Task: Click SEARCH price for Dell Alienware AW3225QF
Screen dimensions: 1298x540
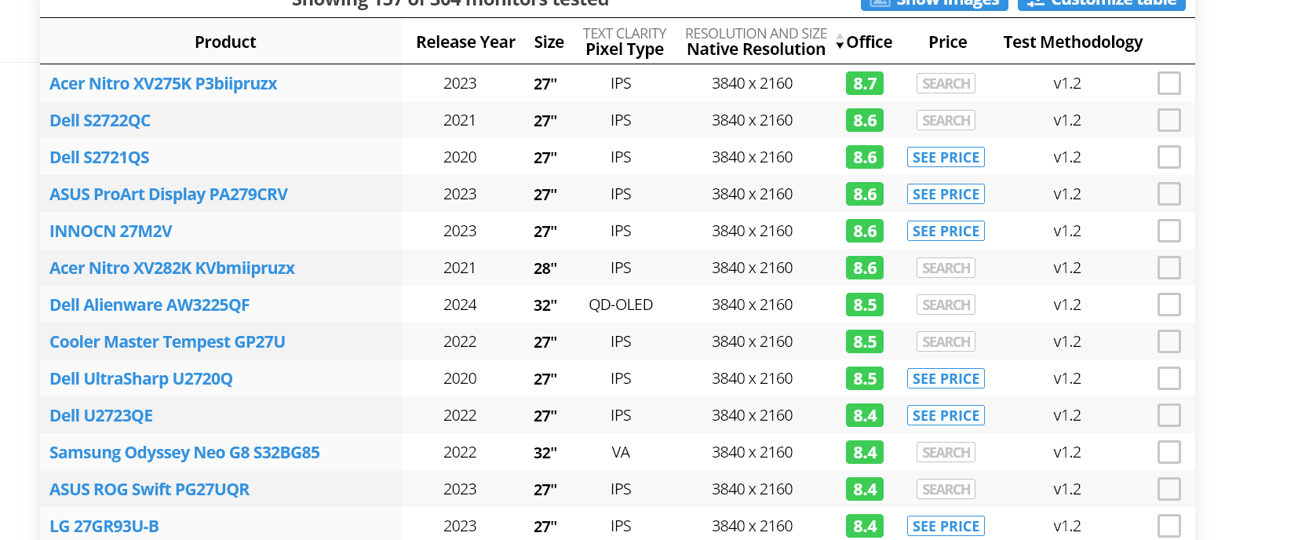Action: (946, 305)
